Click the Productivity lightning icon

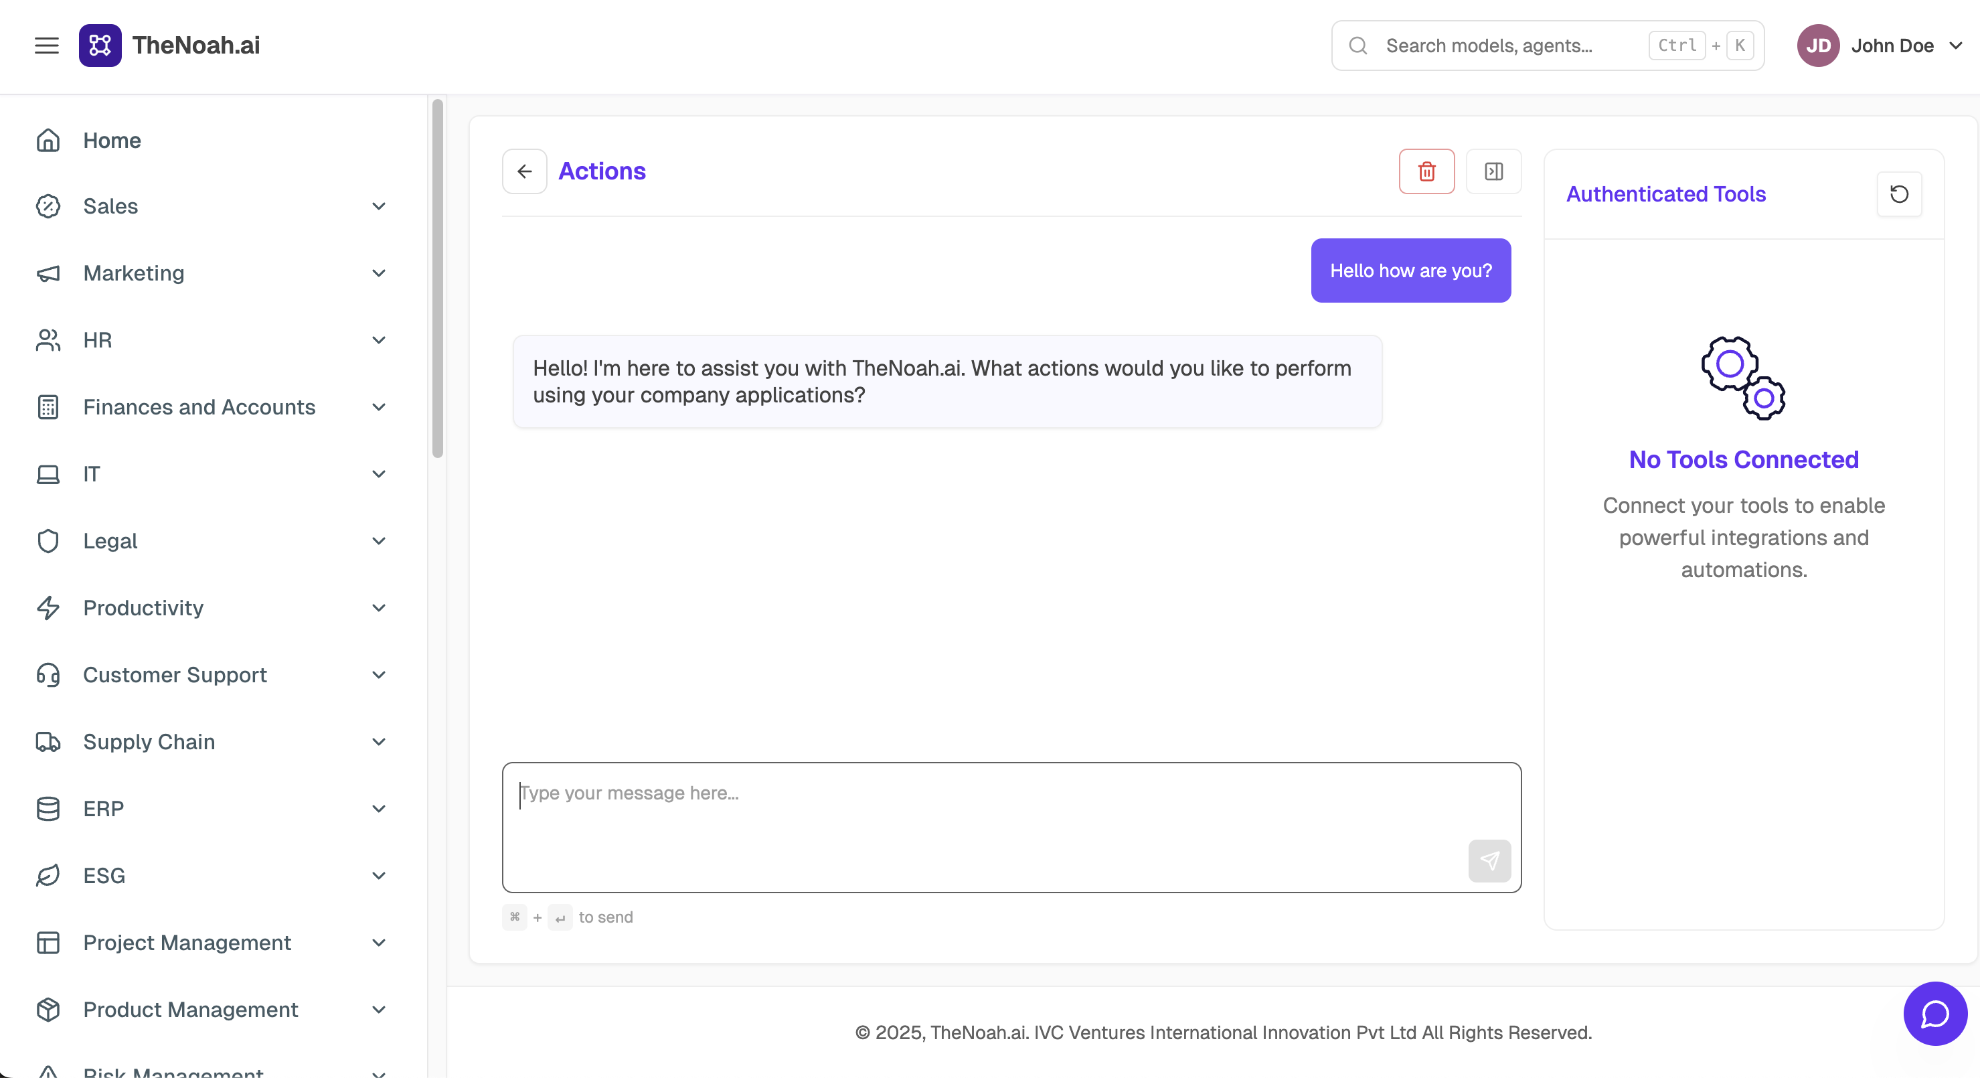[48, 607]
